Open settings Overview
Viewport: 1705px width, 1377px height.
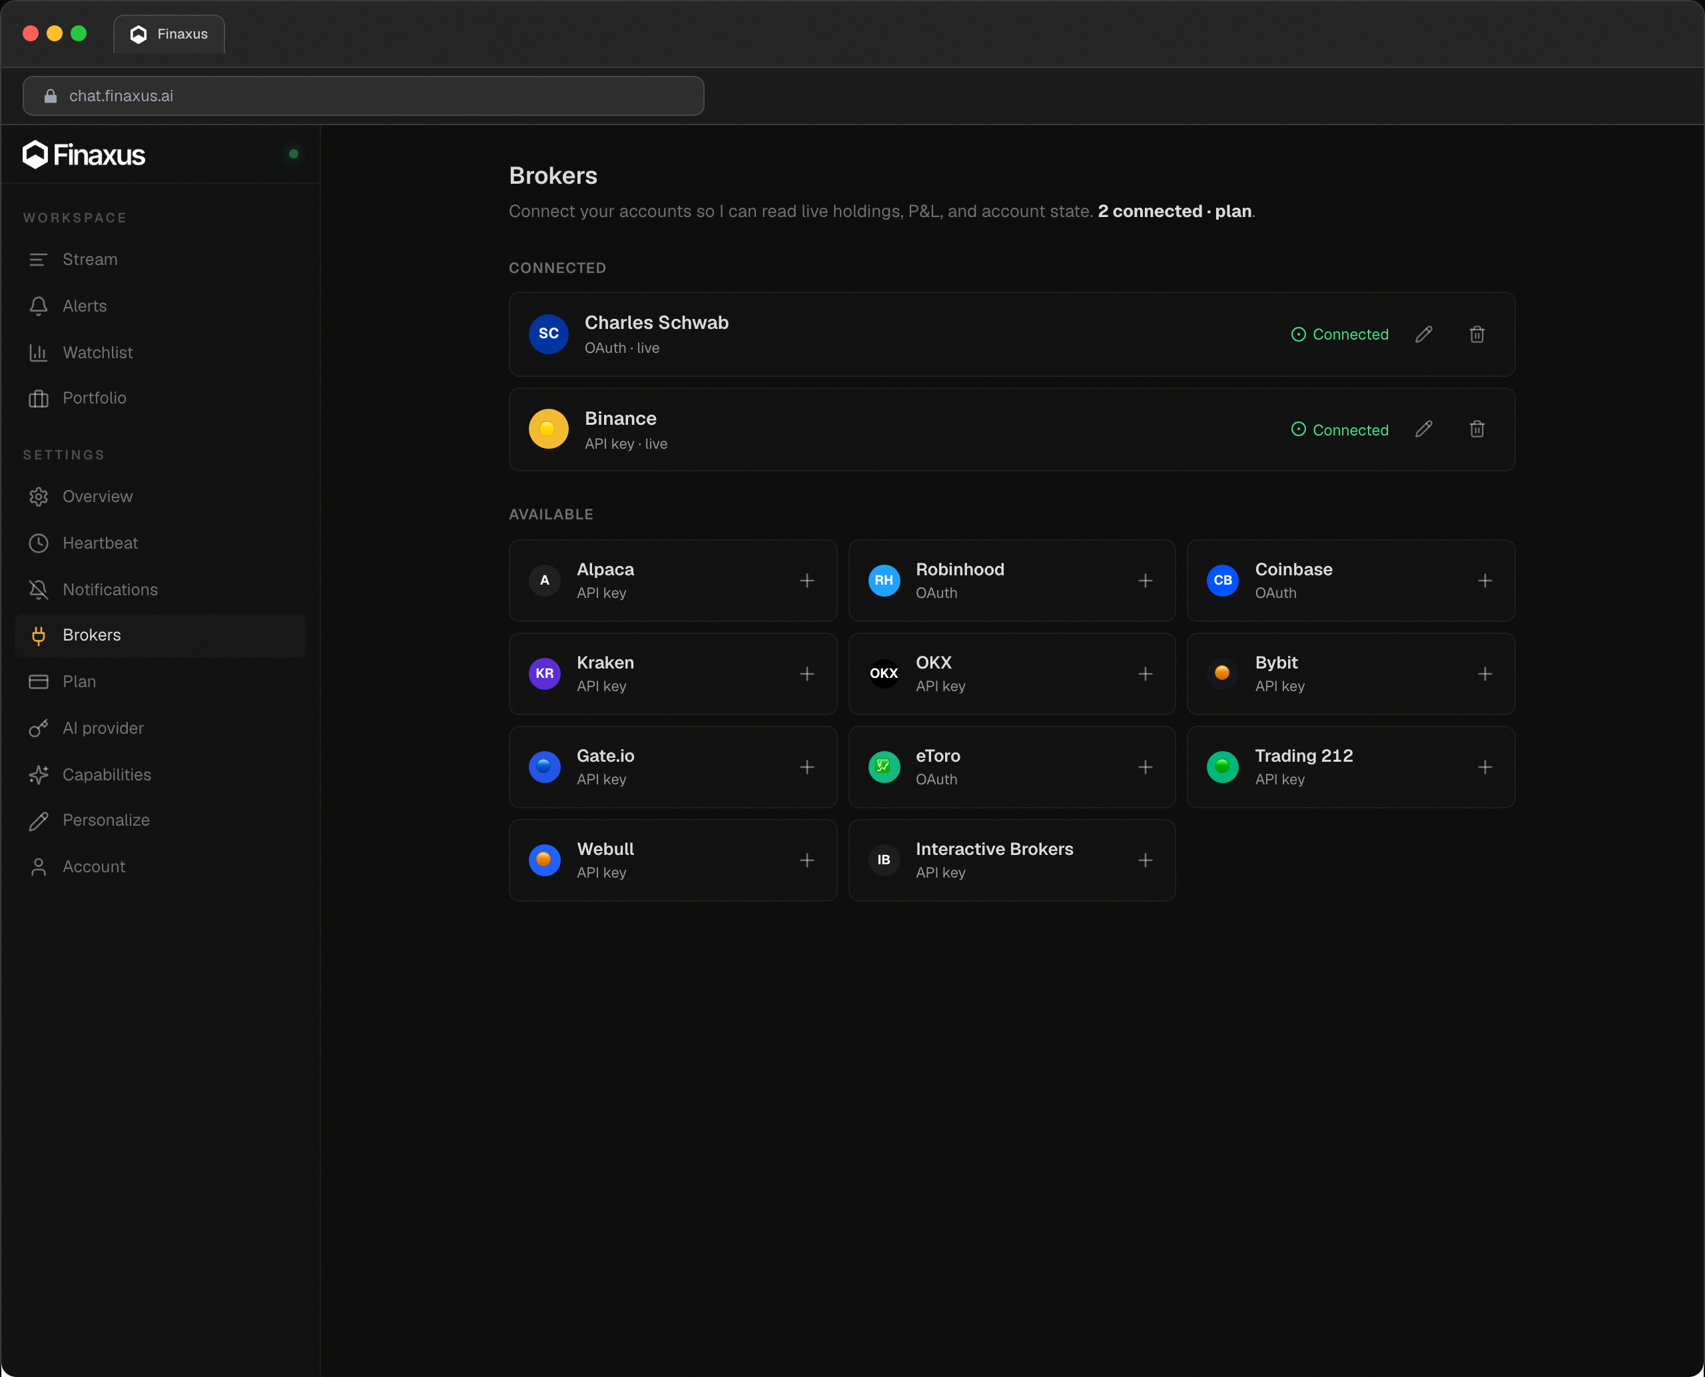point(161,497)
